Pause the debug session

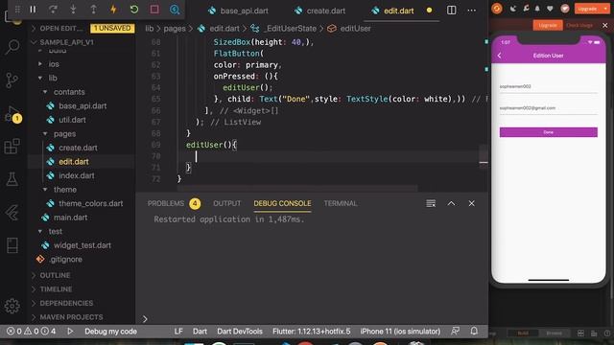click(33, 10)
